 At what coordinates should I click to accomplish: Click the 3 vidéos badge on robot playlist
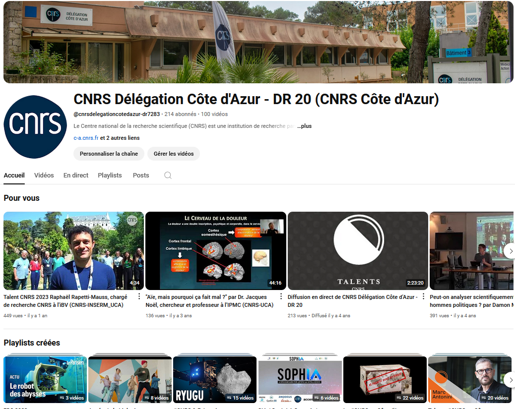[71, 398]
